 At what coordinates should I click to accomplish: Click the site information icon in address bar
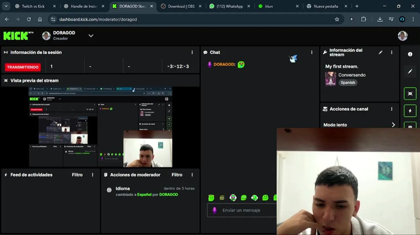tap(53, 19)
